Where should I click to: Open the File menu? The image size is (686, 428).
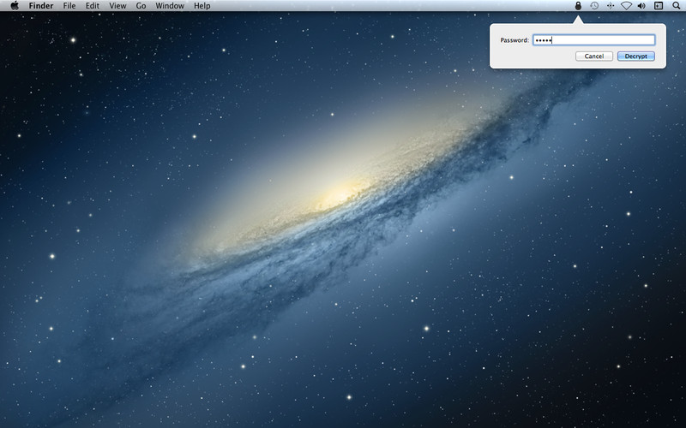pos(70,6)
